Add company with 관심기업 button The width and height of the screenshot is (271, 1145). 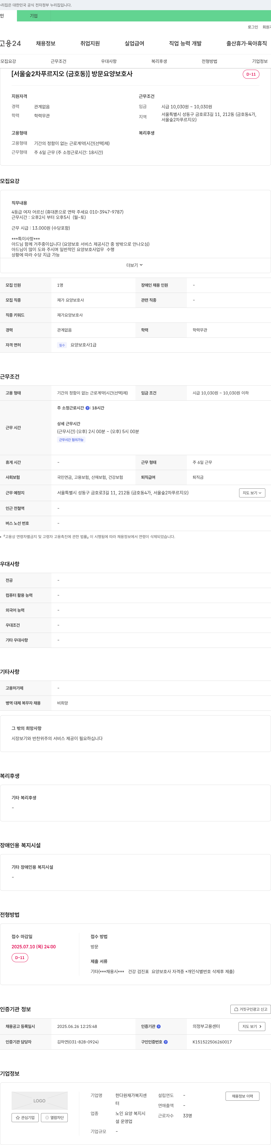click(x=25, y=1117)
